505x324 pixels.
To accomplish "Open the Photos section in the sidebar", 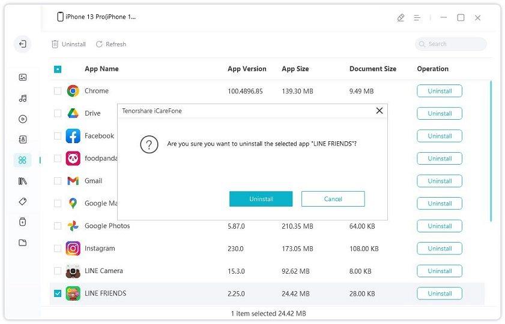I will tap(22, 77).
